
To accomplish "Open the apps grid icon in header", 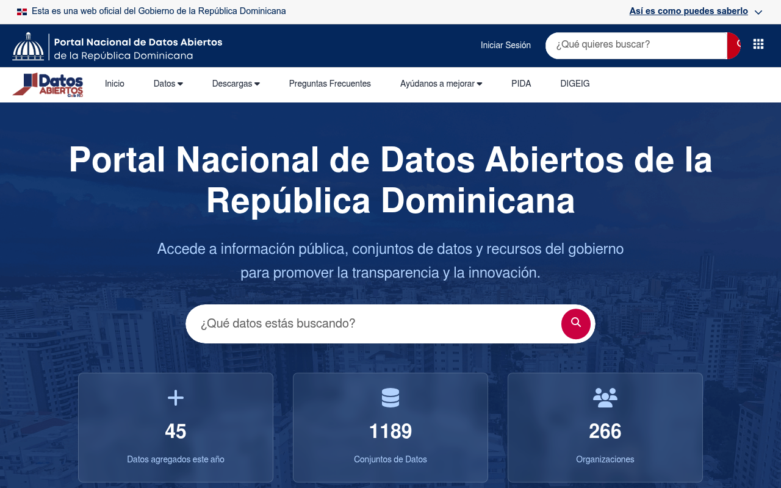I will [x=758, y=44].
